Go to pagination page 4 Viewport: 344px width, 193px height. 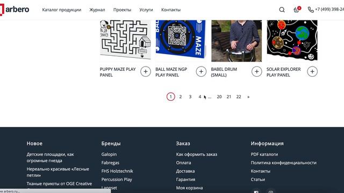click(x=199, y=96)
